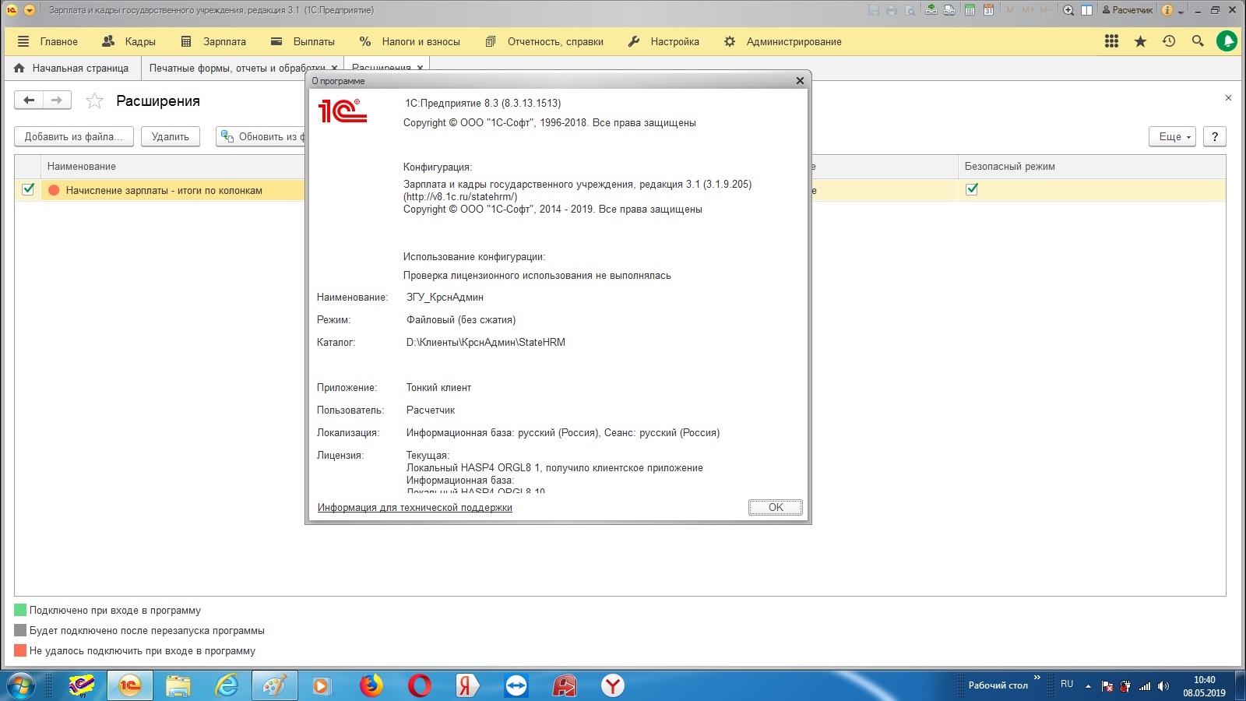
Task: Click OK in the О программе dialog
Action: click(x=776, y=507)
